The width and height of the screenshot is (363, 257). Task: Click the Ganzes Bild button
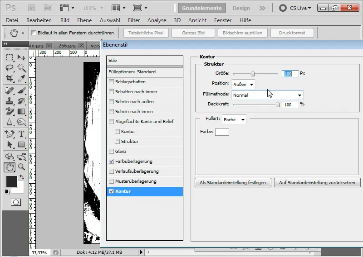pos(193,33)
